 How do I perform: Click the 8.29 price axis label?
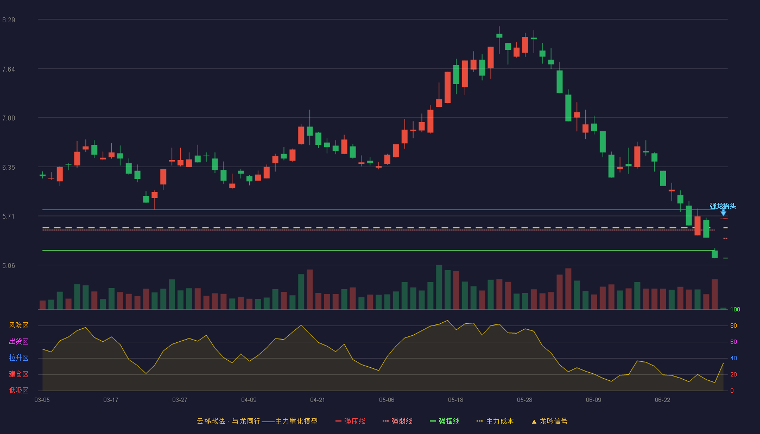click(9, 20)
